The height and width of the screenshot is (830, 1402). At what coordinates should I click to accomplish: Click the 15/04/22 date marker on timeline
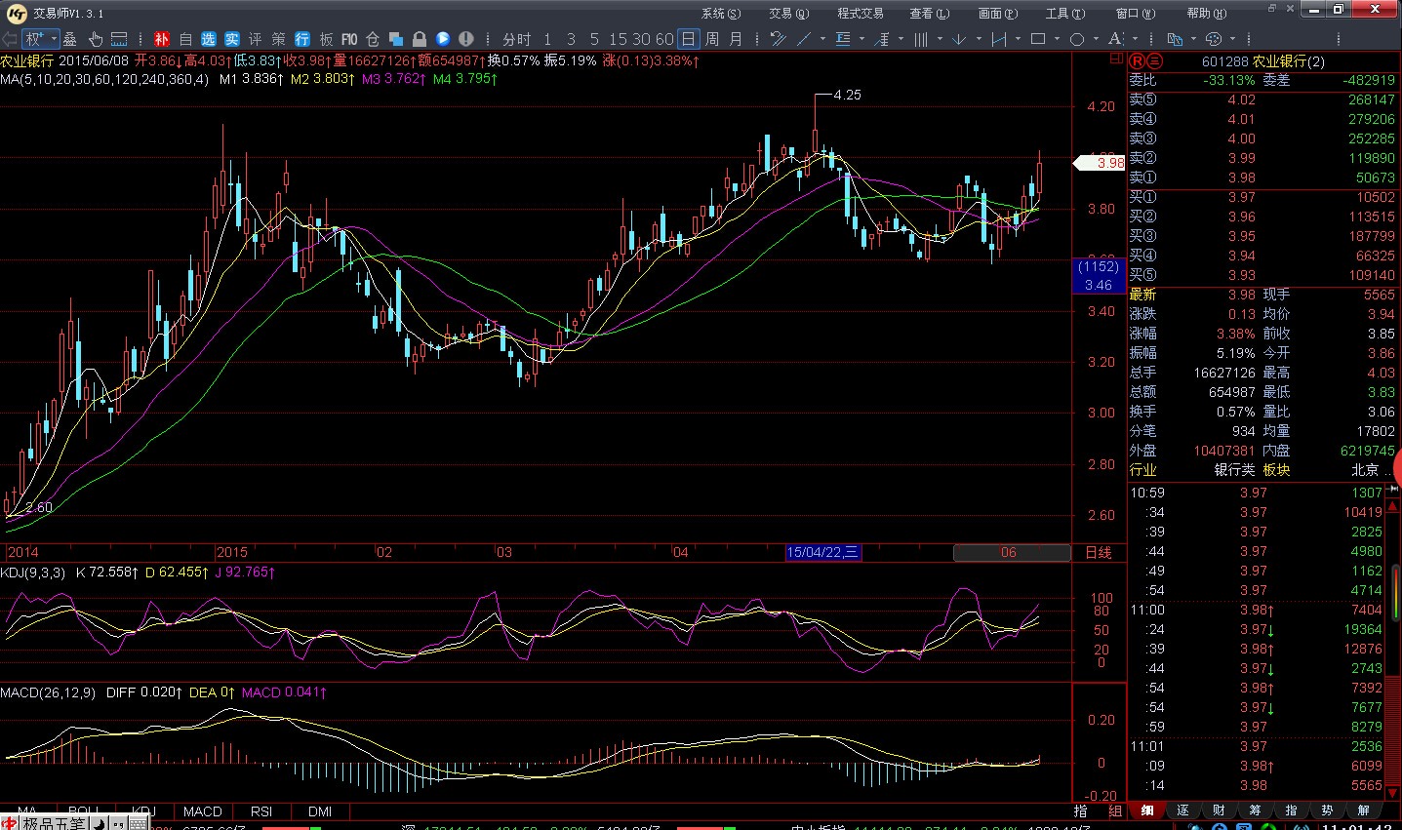(x=822, y=552)
